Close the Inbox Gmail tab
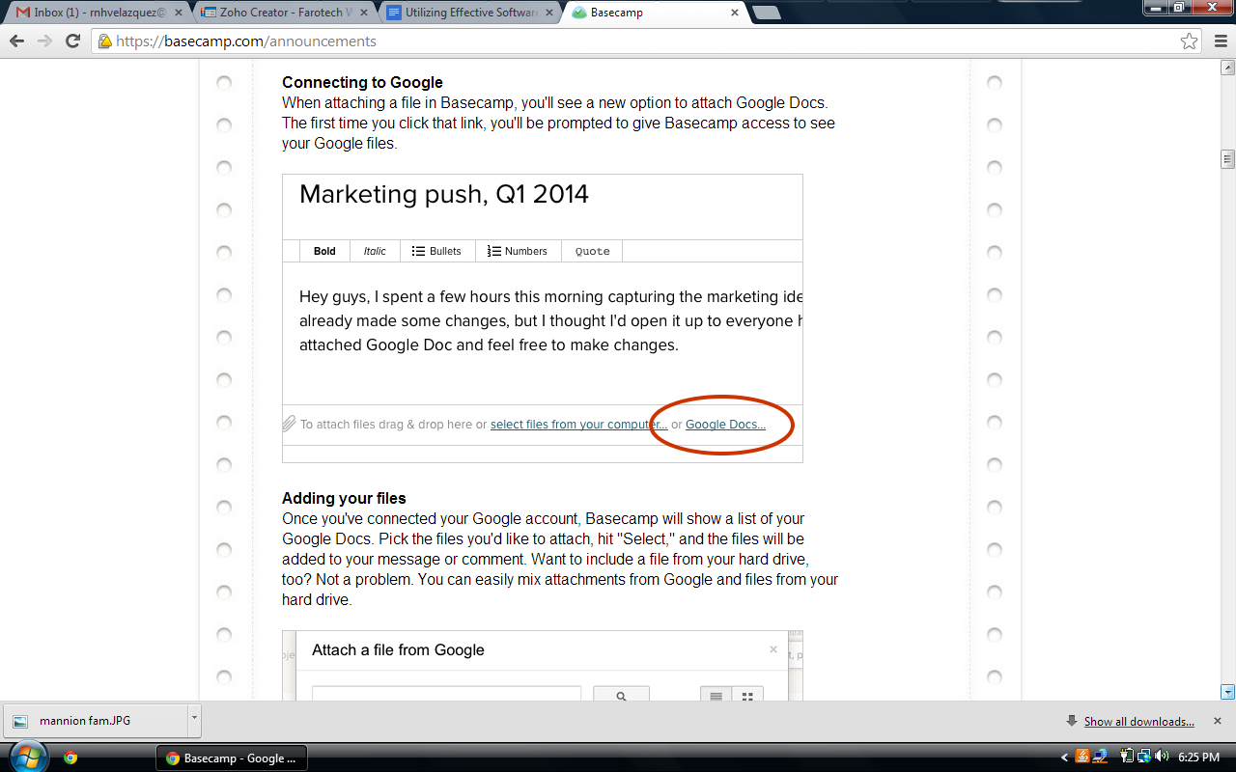Screen dimensions: 1236x772 click(x=178, y=14)
